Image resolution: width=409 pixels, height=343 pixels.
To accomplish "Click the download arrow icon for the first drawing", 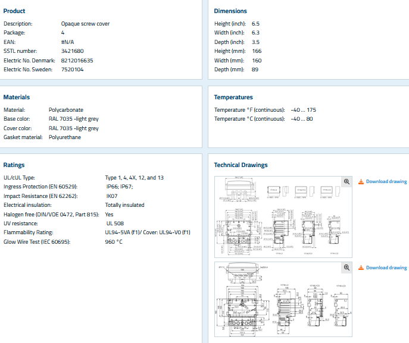I will point(361,181).
